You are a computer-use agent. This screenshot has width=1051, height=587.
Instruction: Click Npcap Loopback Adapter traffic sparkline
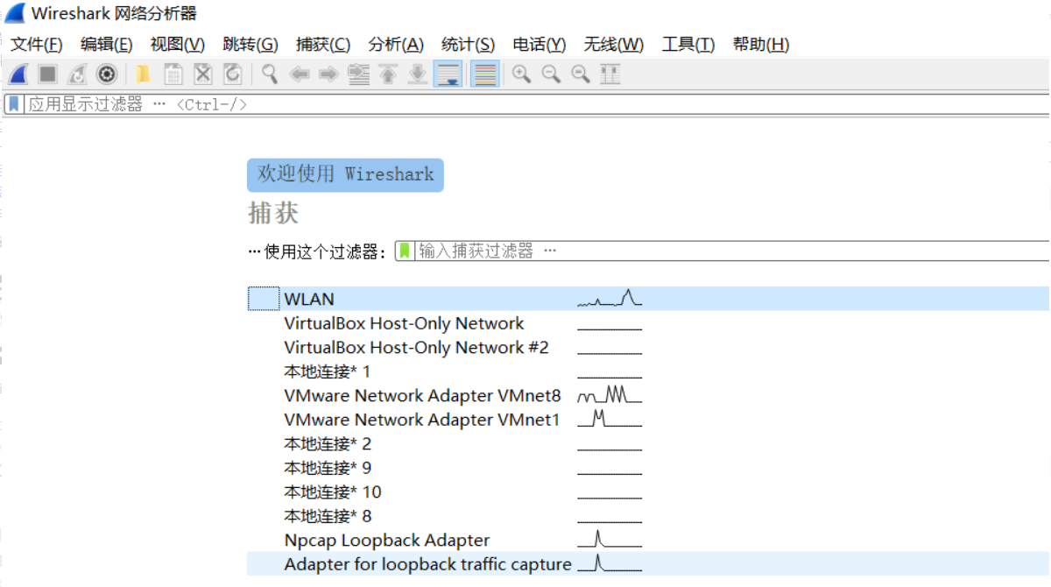[610, 539]
